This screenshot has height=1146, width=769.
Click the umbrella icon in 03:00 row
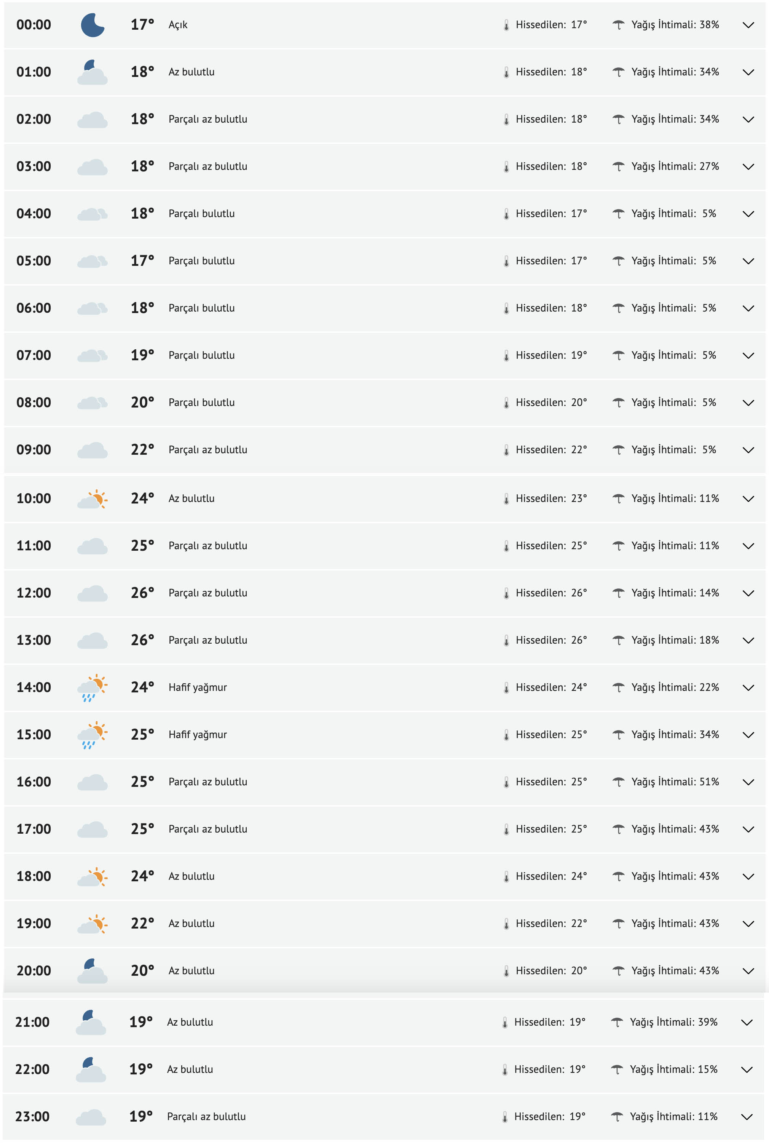click(619, 167)
